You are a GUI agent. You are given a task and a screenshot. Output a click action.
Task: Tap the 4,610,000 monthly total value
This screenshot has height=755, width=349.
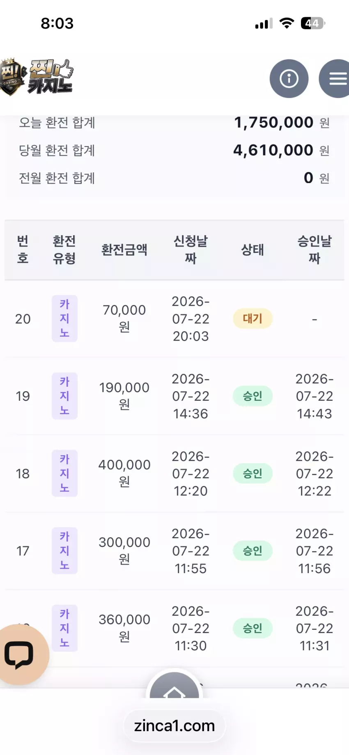pos(273,150)
